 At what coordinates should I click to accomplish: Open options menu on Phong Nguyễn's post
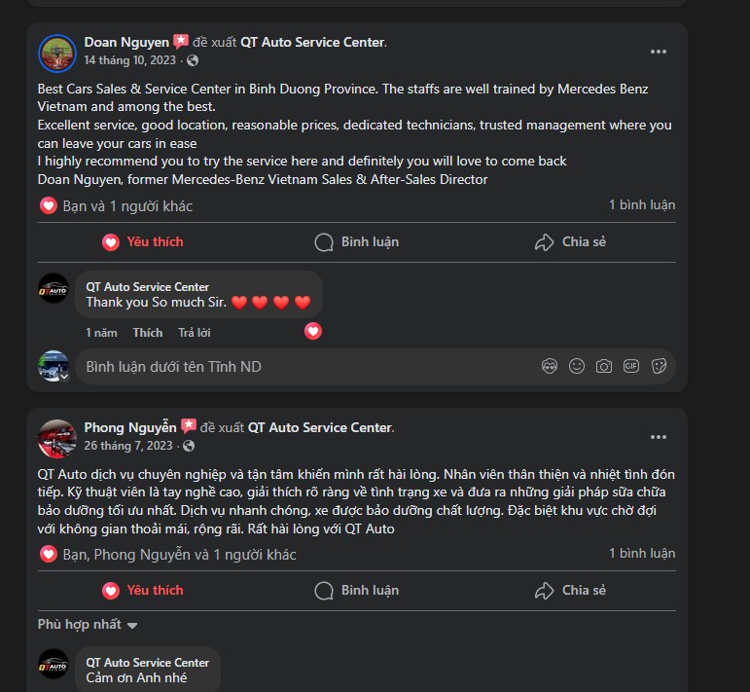click(x=659, y=437)
